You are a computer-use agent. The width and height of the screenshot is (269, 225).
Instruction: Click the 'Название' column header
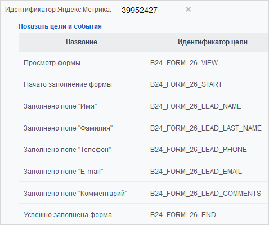pos(82,42)
